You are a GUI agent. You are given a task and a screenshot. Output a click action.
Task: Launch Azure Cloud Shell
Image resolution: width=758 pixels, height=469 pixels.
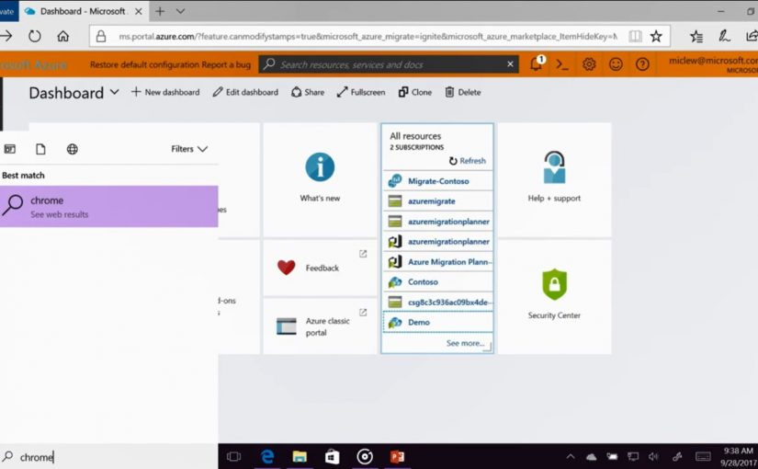[x=562, y=64]
